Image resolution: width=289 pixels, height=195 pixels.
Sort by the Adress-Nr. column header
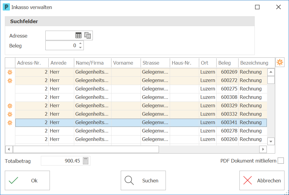(x=32, y=63)
